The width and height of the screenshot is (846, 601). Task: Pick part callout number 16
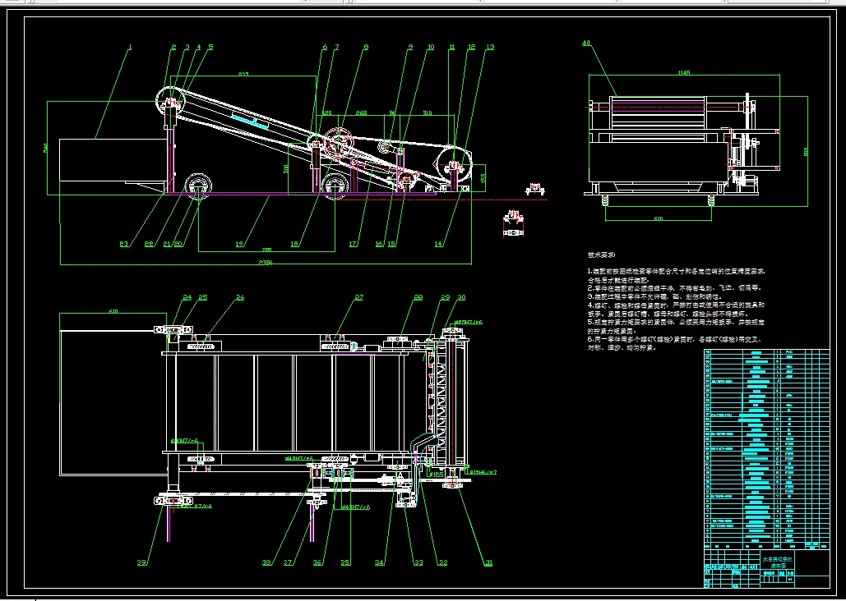click(380, 244)
